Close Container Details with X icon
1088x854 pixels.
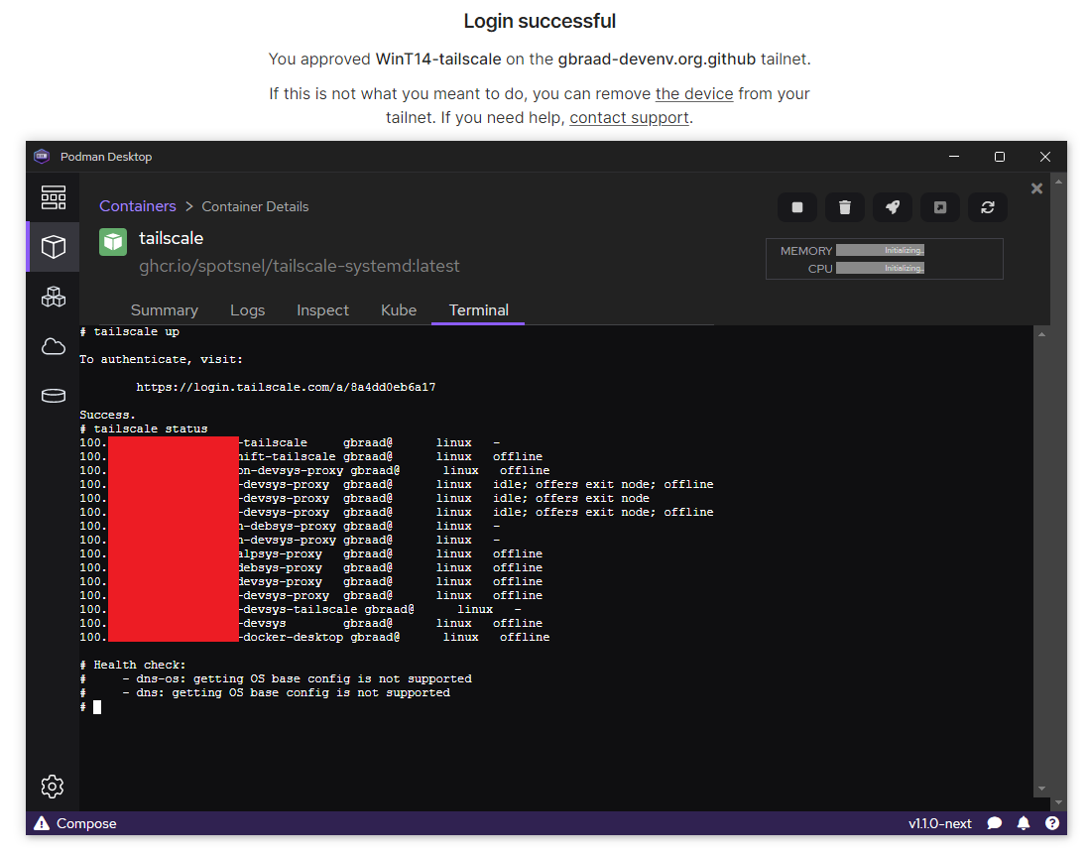tap(1036, 188)
